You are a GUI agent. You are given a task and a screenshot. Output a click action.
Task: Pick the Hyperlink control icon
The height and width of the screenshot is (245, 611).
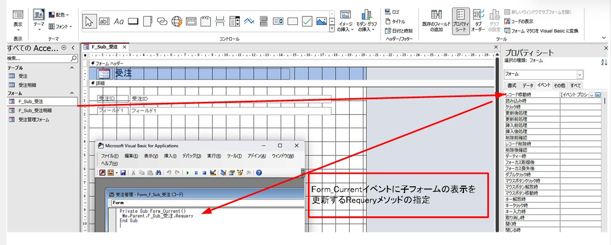(x=162, y=21)
